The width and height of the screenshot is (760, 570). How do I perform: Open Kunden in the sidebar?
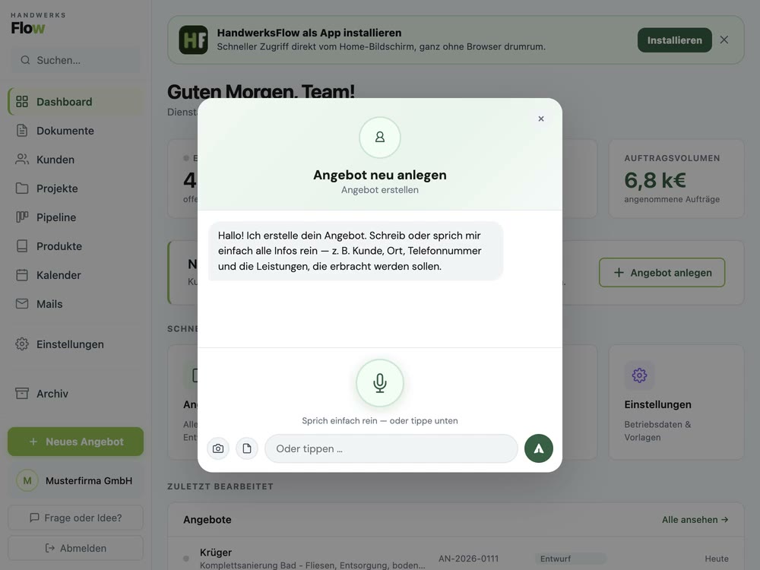pos(75,160)
